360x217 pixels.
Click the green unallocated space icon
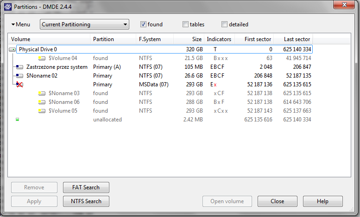(x=17, y=119)
